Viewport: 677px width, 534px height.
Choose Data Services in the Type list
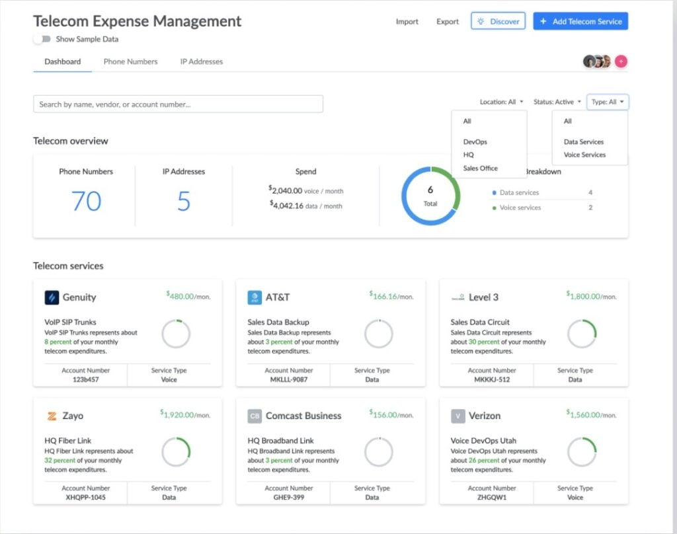tap(584, 141)
